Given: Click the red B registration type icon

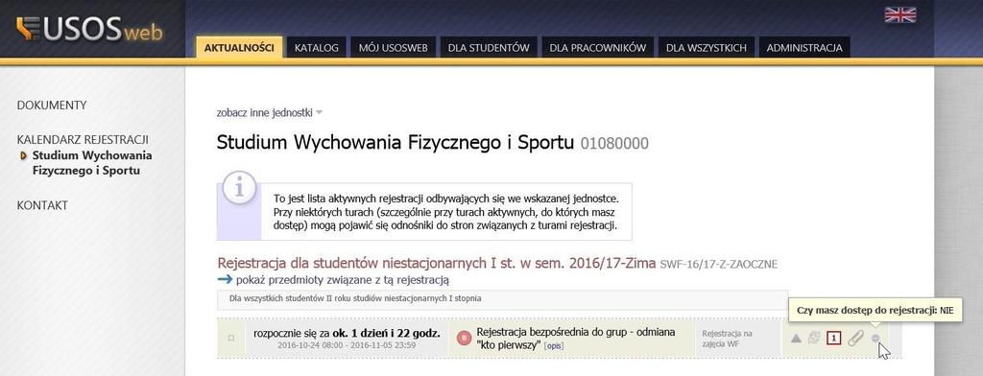Looking at the screenshot, I should pos(465,338).
